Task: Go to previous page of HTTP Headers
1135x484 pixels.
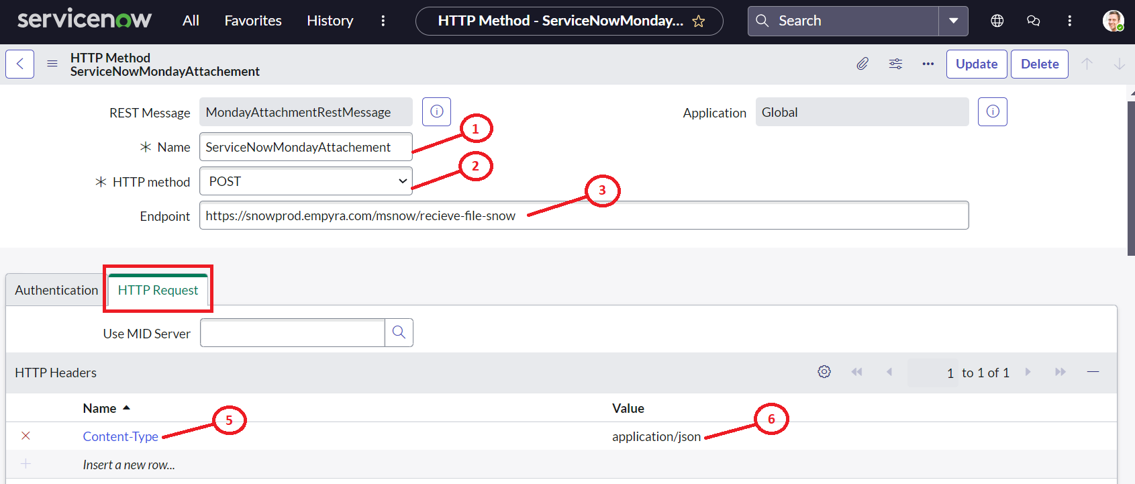Action: click(889, 372)
